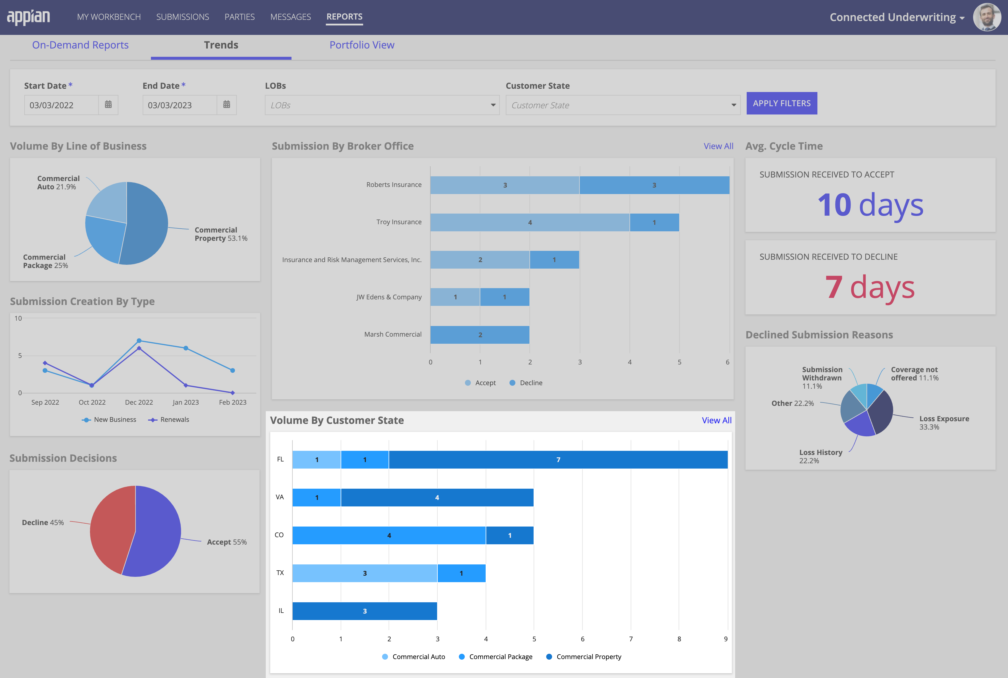Screen dimensions: 1008x678
Task: Open the Start Date calendar picker
Action: coord(108,105)
